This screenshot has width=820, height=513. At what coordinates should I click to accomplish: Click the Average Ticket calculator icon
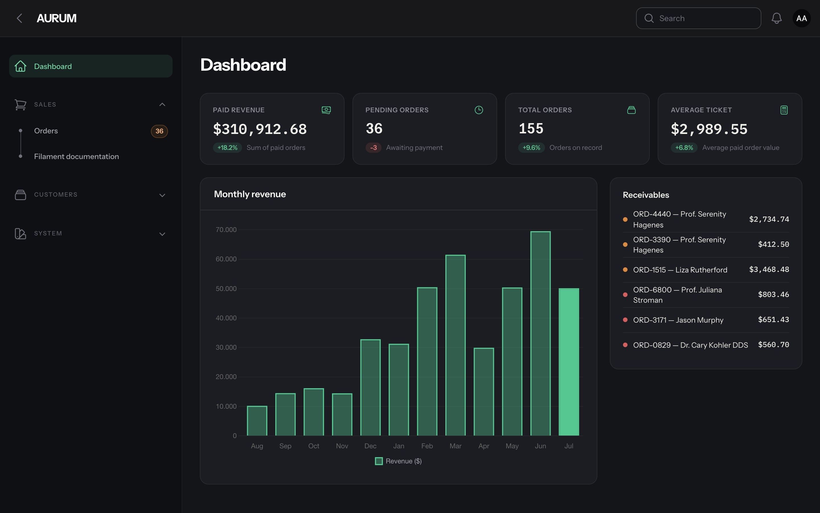pyautogui.click(x=784, y=110)
